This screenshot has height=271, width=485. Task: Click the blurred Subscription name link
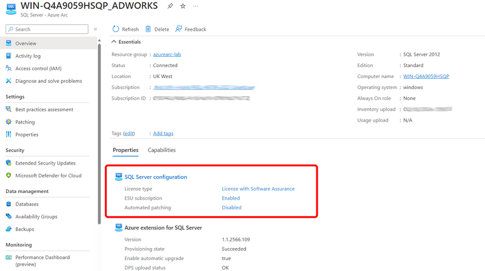pos(204,87)
